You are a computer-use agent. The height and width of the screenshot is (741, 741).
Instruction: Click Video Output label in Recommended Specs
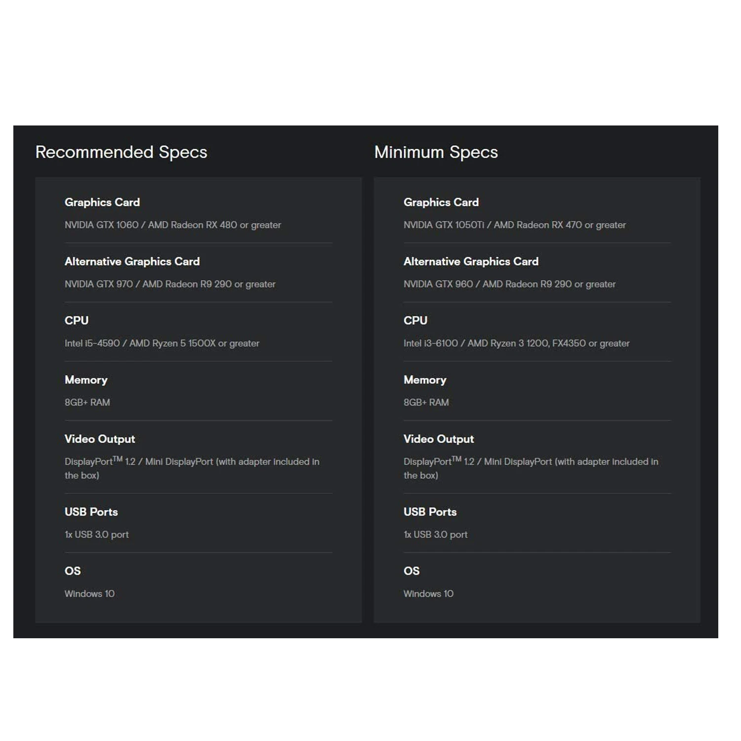100,439
